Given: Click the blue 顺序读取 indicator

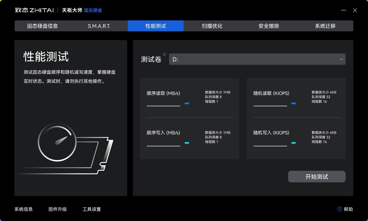Looking at the screenshot, I should (187, 103).
